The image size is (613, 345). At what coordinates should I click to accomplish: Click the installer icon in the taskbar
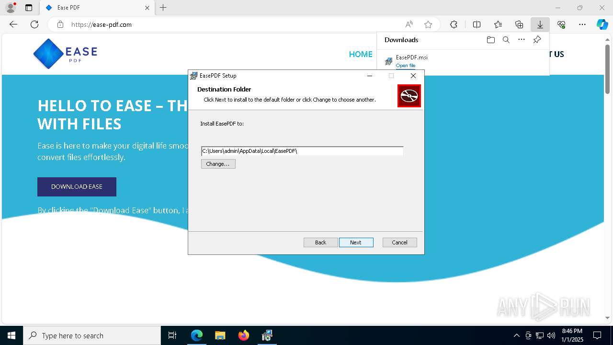[x=267, y=335]
